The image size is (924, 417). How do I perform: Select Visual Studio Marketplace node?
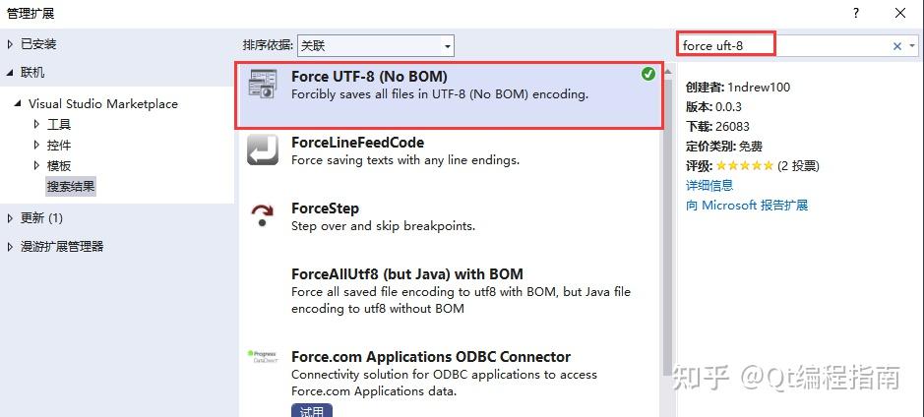[x=102, y=103]
